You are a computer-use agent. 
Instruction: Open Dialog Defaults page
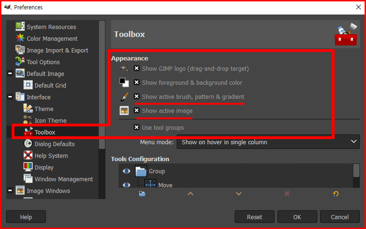tap(55, 144)
